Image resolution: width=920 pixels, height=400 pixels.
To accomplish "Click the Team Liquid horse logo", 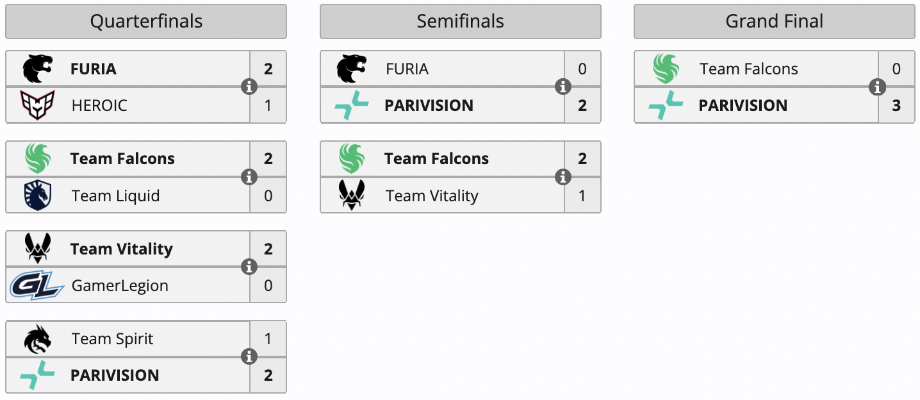I will point(38,196).
